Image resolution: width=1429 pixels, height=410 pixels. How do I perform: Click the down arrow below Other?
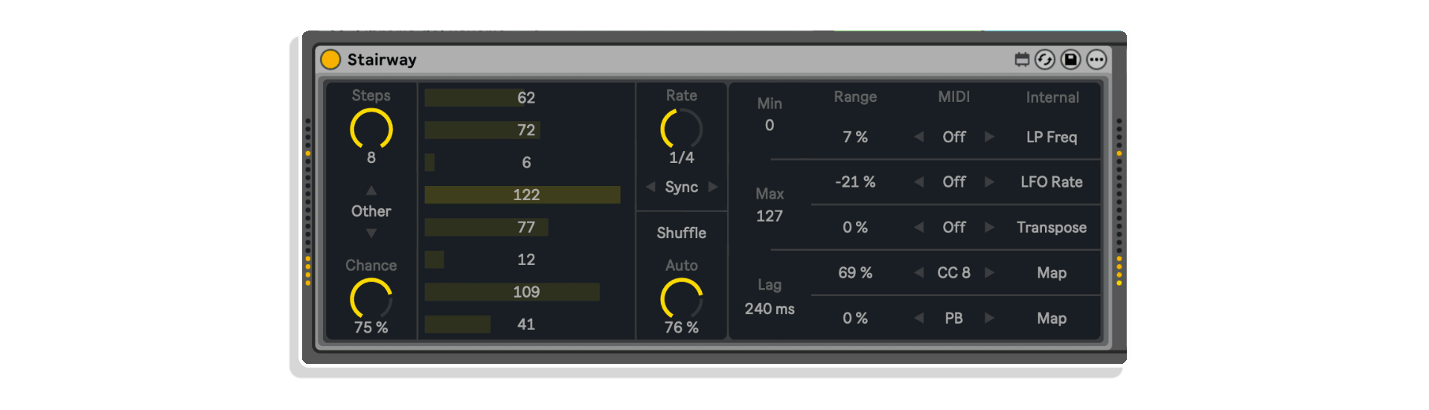click(x=371, y=233)
